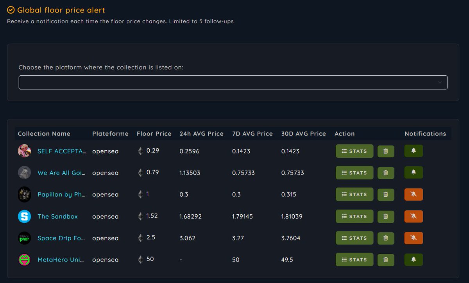Click the Collection Name column header
The image size is (469, 283).
pyautogui.click(x=44, y=133)
